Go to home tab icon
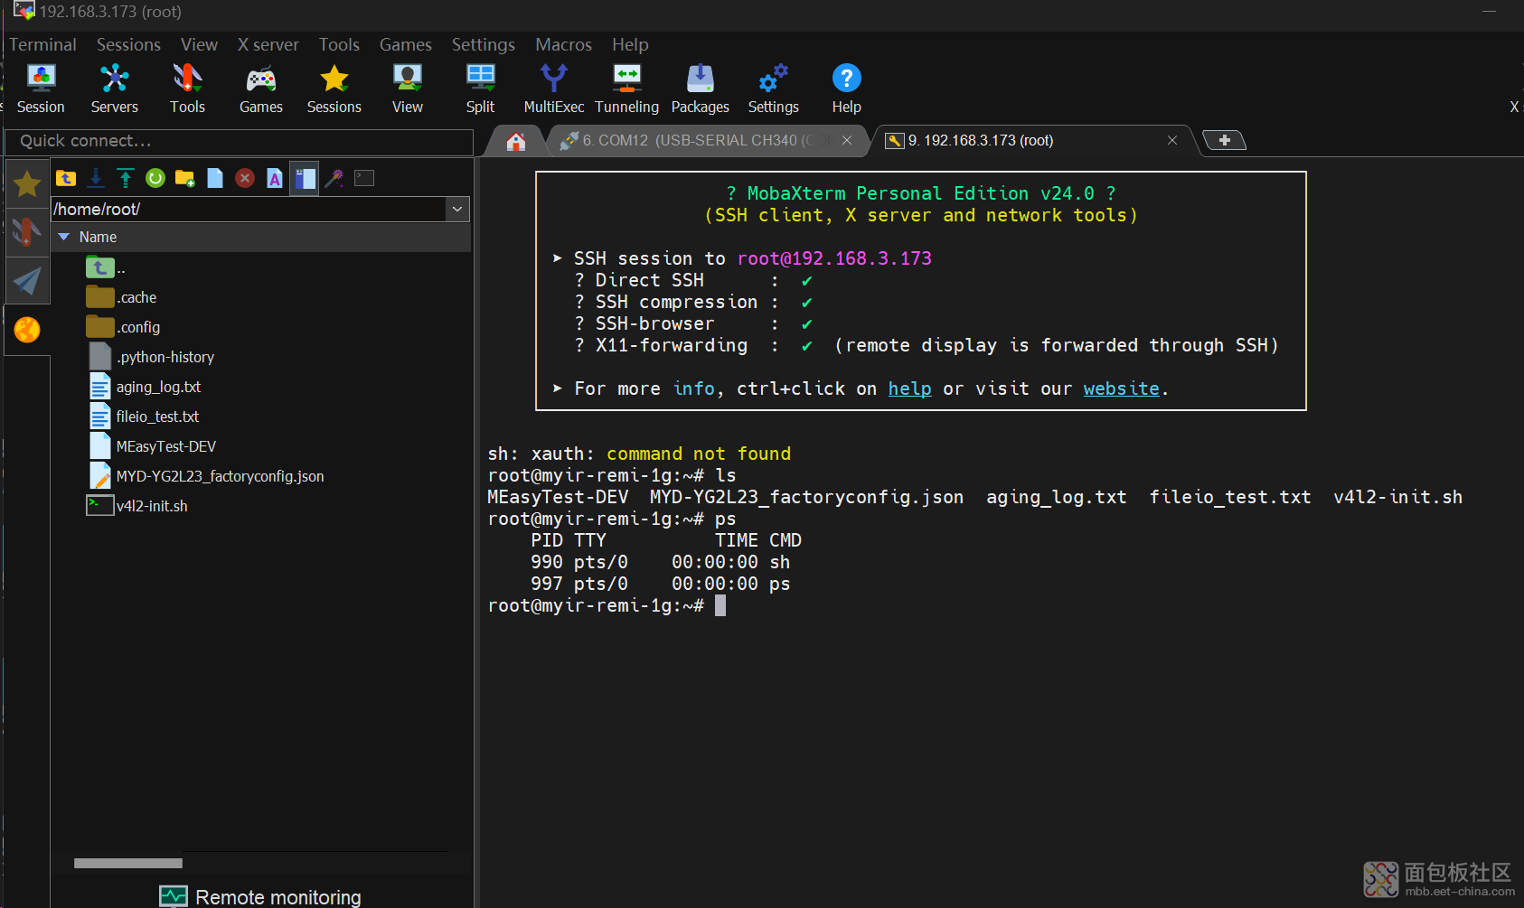The image size is (1524, 908). click(x=516, y=141)
